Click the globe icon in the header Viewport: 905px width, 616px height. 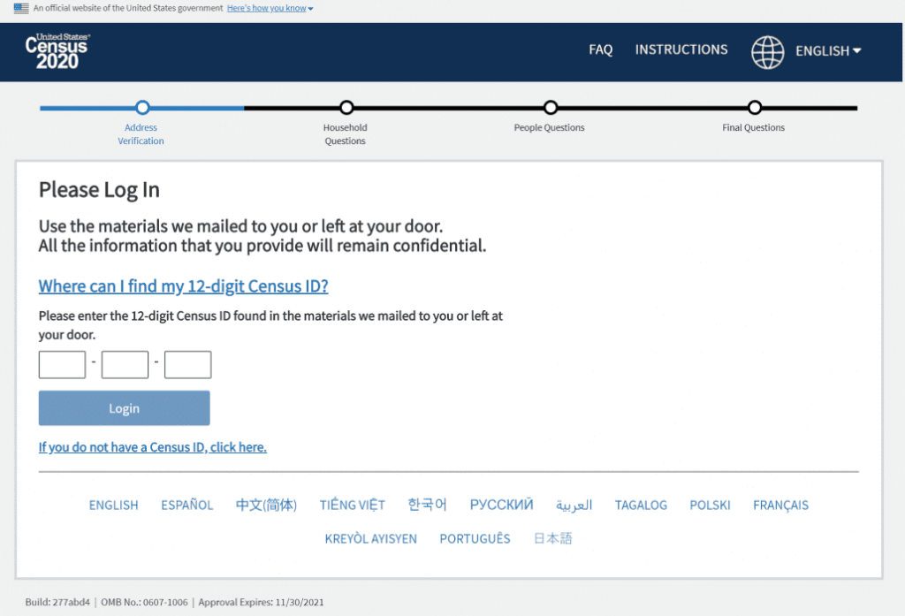(767, 51)
